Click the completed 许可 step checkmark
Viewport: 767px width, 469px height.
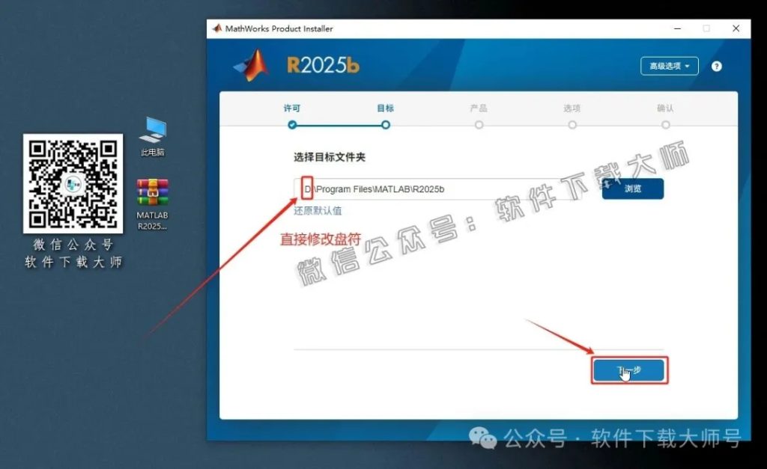(291, 125)
